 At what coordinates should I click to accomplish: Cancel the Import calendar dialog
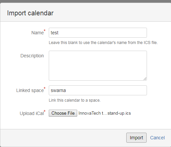[x=157, y=138]
